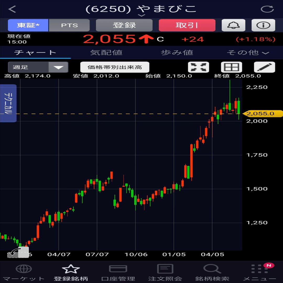
Task: Open price alert bell icon
Action: 233,25
